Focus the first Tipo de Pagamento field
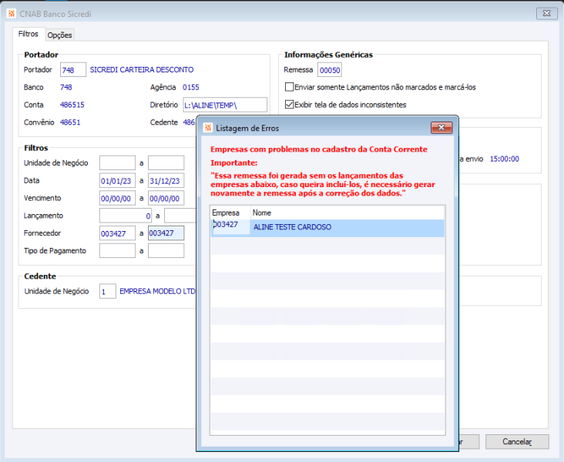564x462 pixels. tap(117, 251)
